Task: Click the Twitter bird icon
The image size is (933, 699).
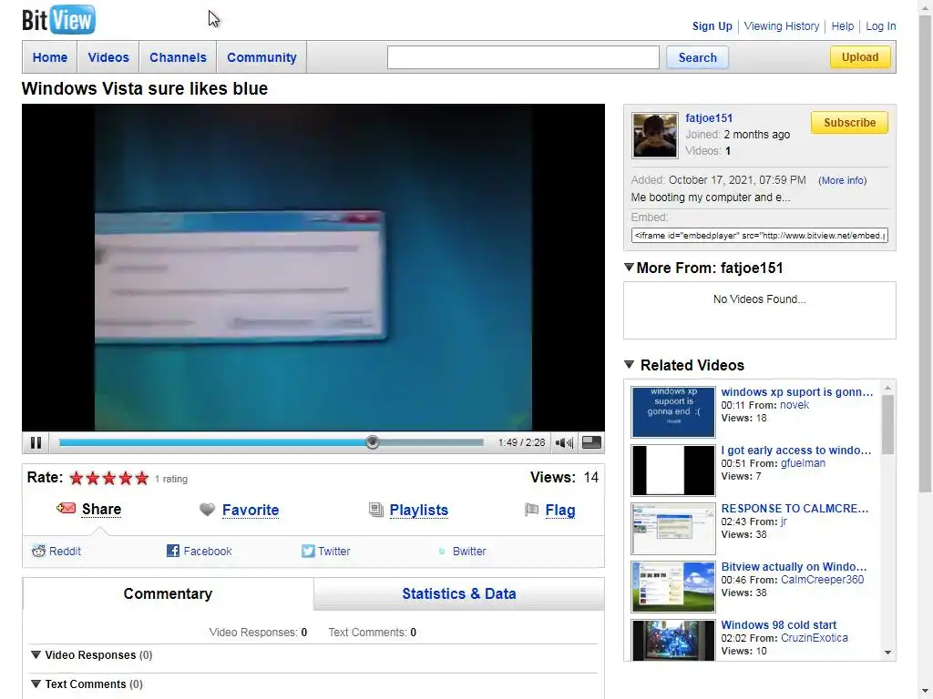Action: click(x=308, y=551)
